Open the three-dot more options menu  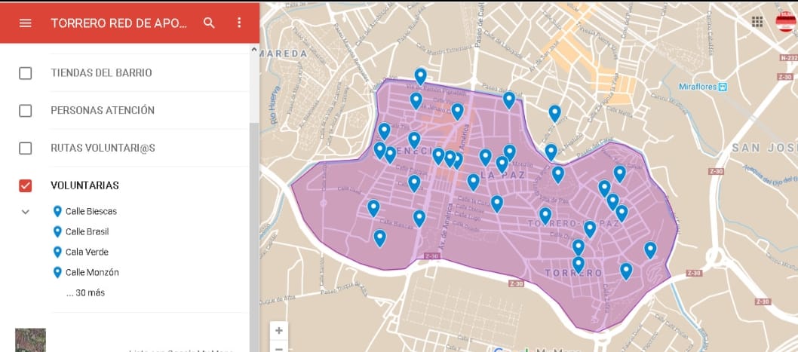[x=239, y=23]
